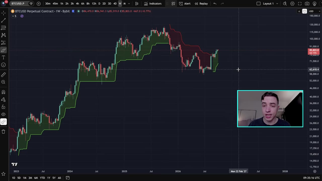Toggle stay in drawing mode
This screenshot has width=322, height=181.
pos(4,100)
